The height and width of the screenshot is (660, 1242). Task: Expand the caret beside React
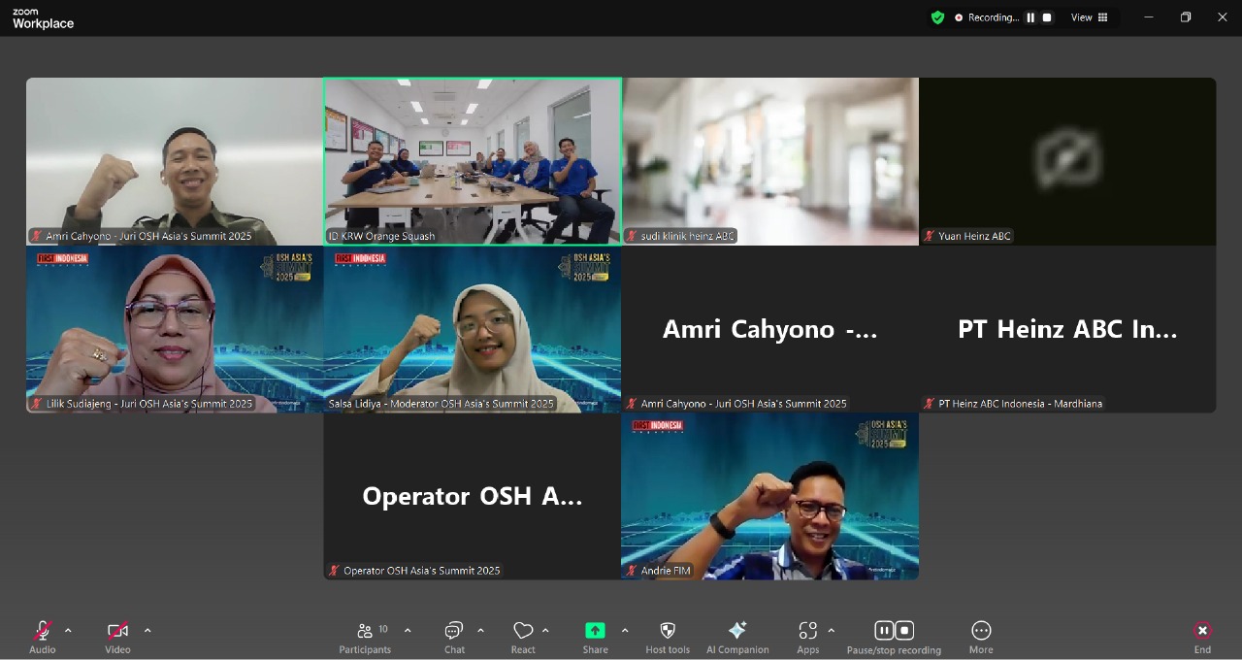[545, 631]
